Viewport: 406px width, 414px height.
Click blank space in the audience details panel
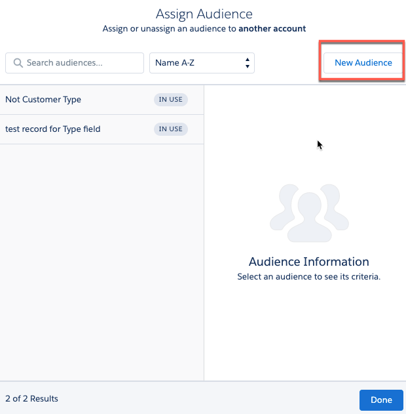[304, 335]
